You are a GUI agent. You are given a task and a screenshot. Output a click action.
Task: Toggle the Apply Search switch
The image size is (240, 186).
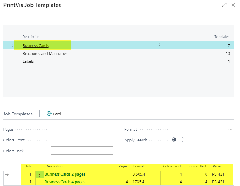point(178,140)
